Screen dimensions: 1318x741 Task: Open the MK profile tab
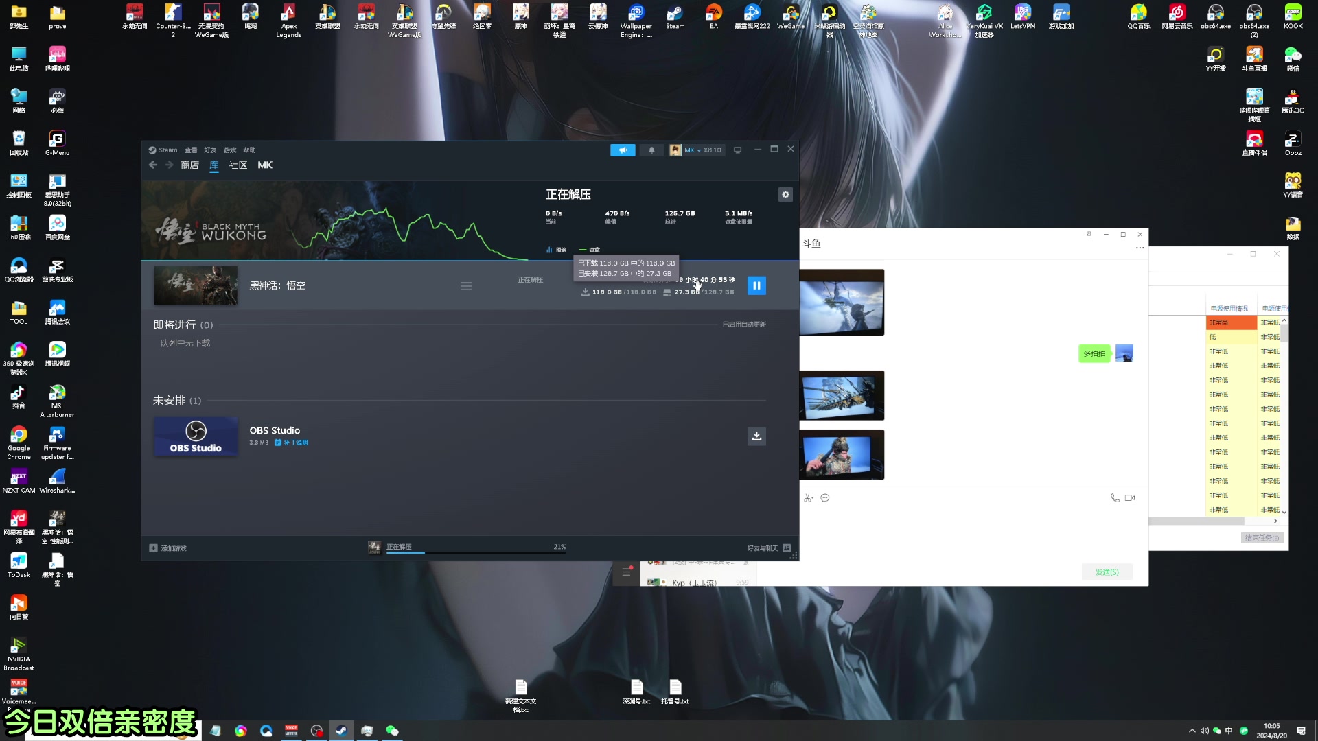point(265,165)
